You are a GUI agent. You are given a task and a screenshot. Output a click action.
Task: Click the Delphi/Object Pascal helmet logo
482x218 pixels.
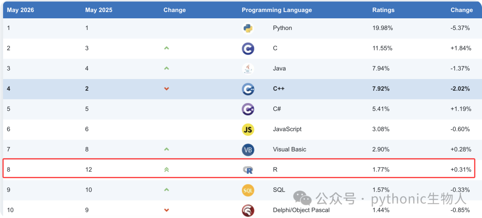(248, 210)
